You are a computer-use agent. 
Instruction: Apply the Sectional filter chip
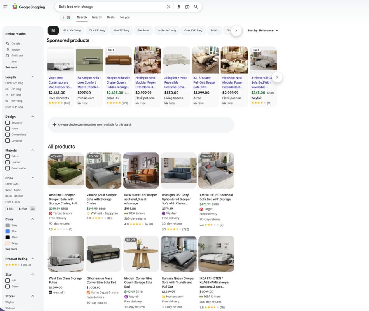pyautogui.click(x=143, y=30)
